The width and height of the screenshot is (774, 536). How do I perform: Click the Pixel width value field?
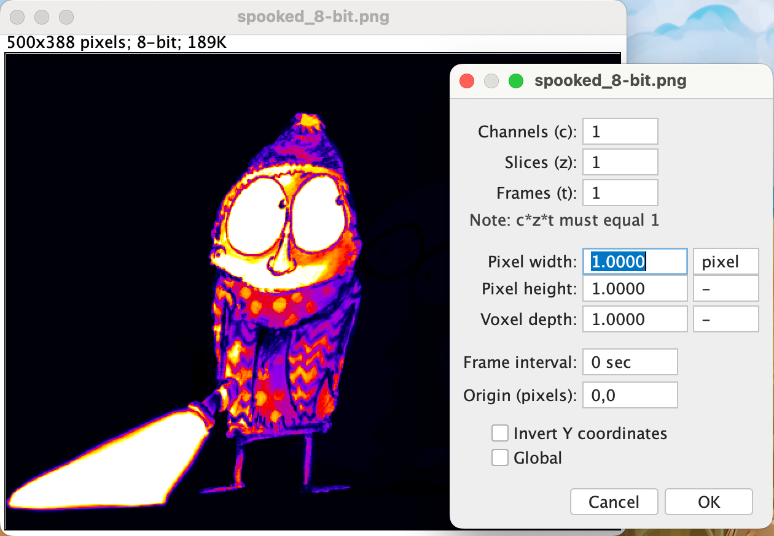[x=635, y=262]
